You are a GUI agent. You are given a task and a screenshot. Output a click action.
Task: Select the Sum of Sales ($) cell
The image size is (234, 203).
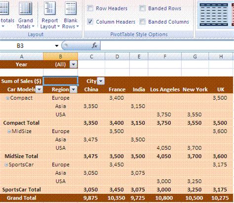click(x=21, y=81)
